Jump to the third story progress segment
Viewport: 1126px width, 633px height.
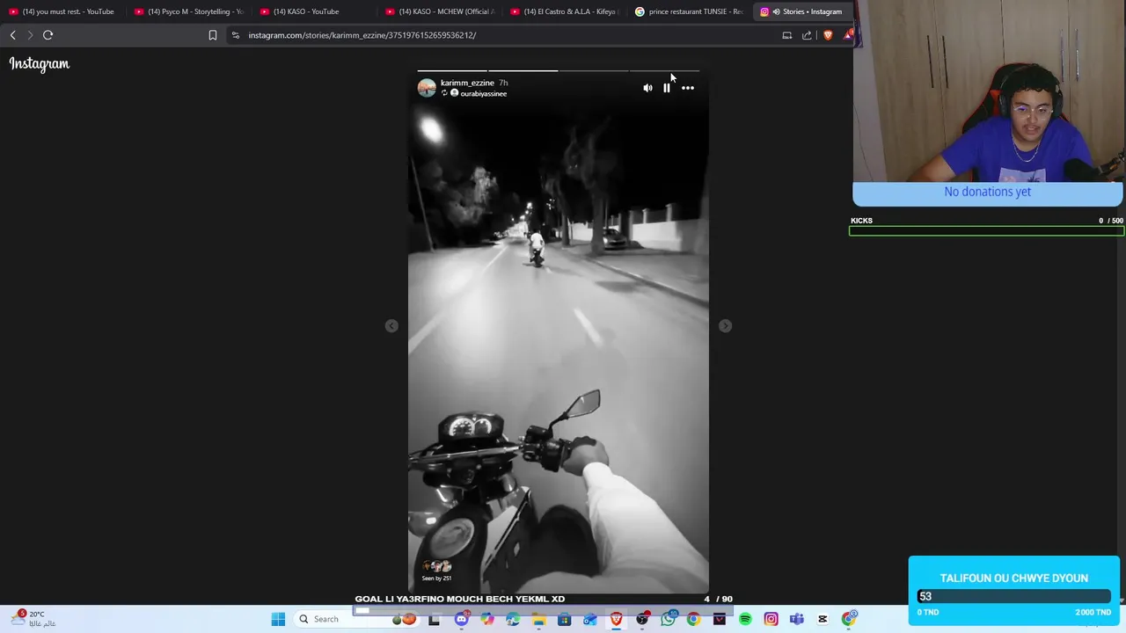(x=594, y=70)
